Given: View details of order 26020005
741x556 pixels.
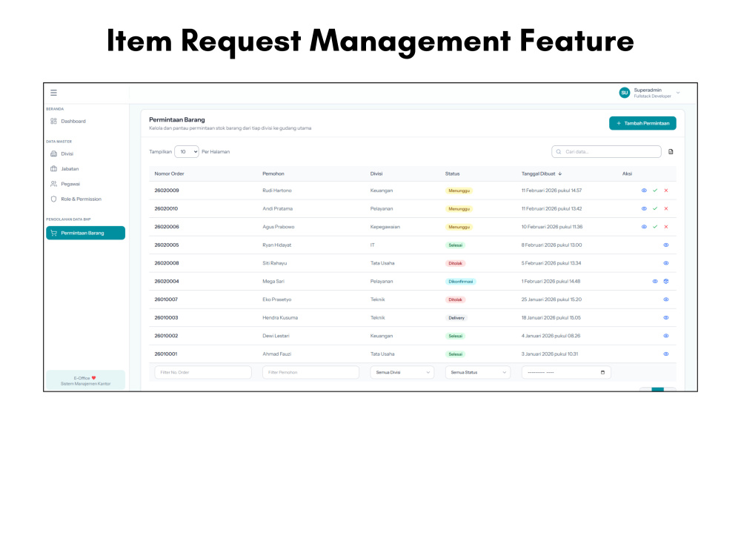Looking at the screenshot, I should coord(666,245).
